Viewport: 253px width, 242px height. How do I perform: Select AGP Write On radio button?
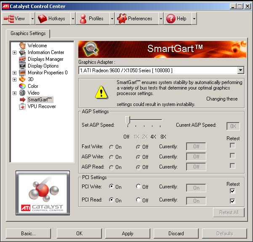111,158
